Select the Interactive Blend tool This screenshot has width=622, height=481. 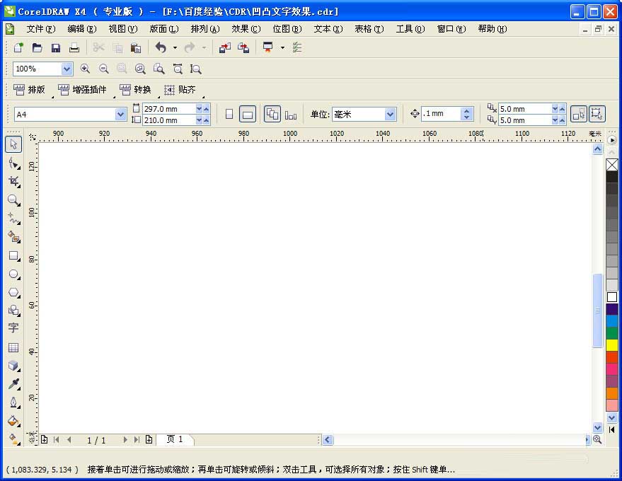[x=14, y=366]
